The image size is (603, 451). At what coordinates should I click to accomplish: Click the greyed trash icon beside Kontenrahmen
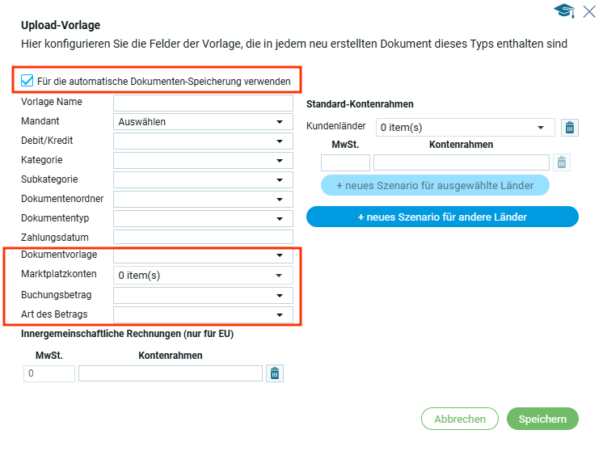[562, 162]
